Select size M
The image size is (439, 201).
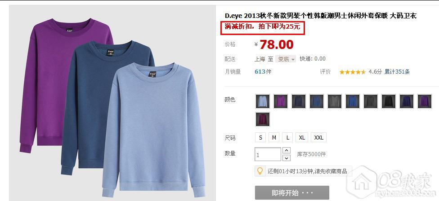pos(274,137)
